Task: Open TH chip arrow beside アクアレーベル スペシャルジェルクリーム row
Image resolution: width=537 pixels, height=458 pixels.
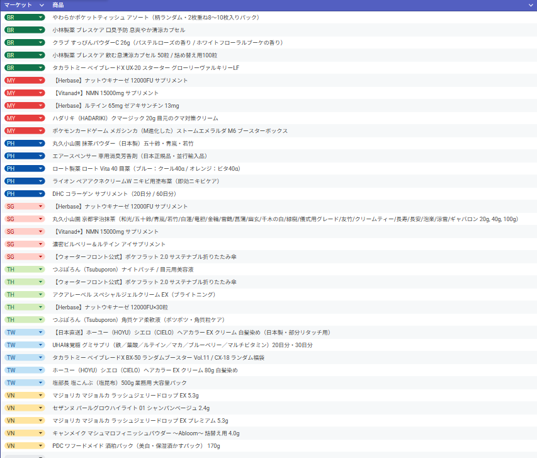Action: pyautogui.click(x=40, y=294)
